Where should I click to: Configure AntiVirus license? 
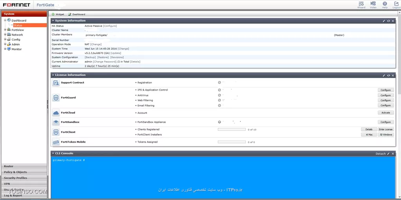click(x=386, y=95)
